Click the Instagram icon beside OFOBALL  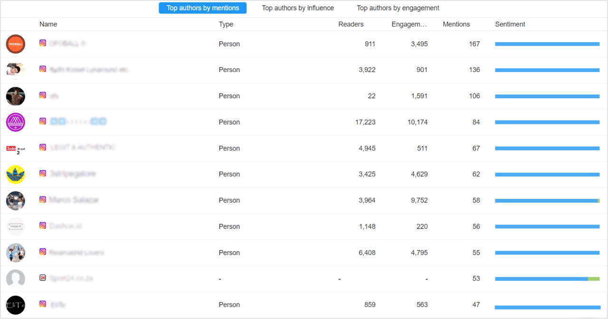pos(43,43)
